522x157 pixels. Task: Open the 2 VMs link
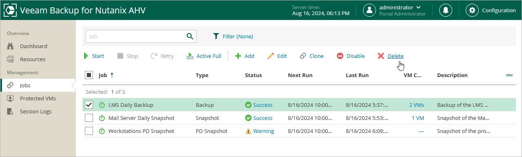[x=416, y=105]
